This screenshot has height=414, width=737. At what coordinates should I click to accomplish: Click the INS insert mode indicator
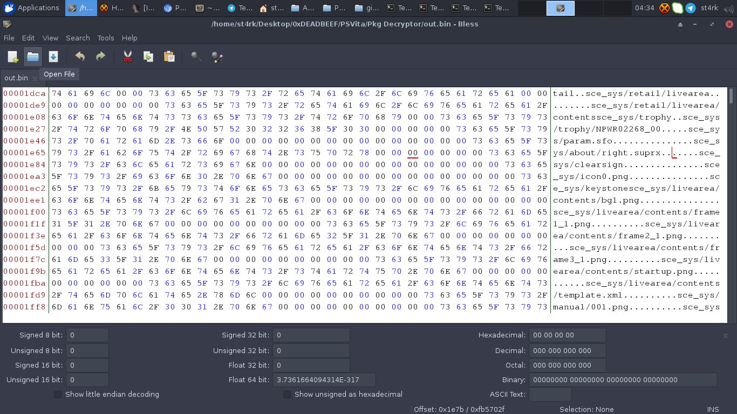(713, 409)
